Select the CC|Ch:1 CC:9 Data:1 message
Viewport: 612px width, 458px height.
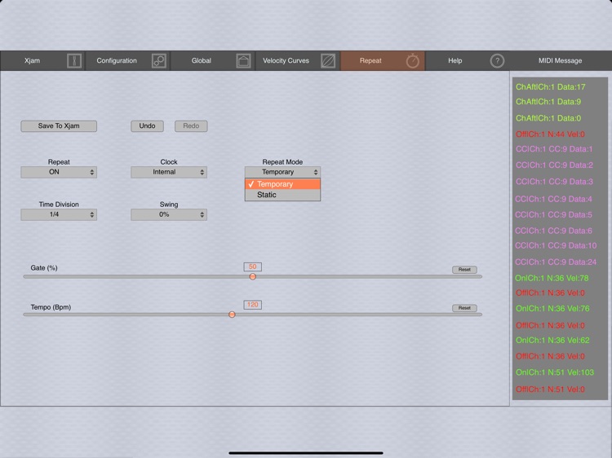[x=554, y=149]
